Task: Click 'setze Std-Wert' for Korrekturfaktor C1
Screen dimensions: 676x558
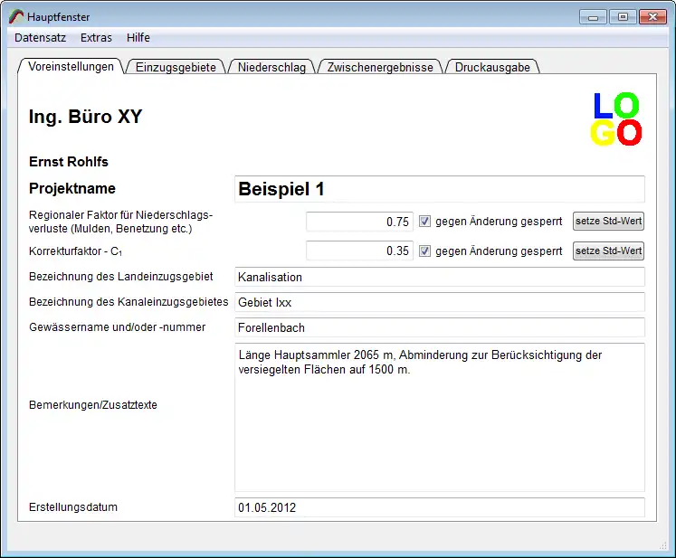Action: 608,251
